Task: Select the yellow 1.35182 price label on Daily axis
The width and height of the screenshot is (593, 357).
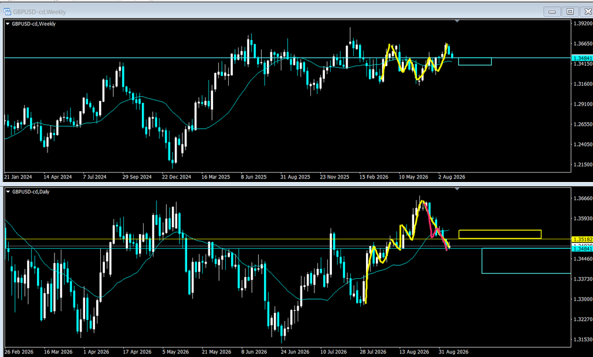Action: (582, 239)
